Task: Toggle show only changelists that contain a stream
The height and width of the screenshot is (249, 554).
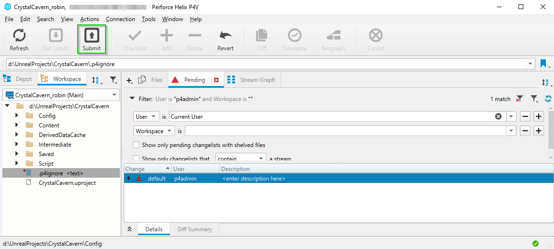Action: [x=136, y=158]
